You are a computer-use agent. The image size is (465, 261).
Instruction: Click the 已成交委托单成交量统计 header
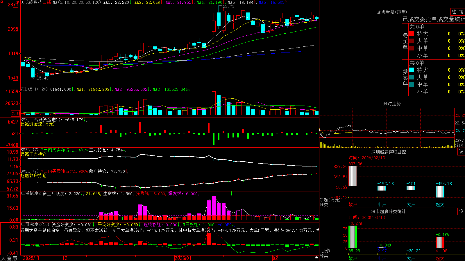(434, 19)
